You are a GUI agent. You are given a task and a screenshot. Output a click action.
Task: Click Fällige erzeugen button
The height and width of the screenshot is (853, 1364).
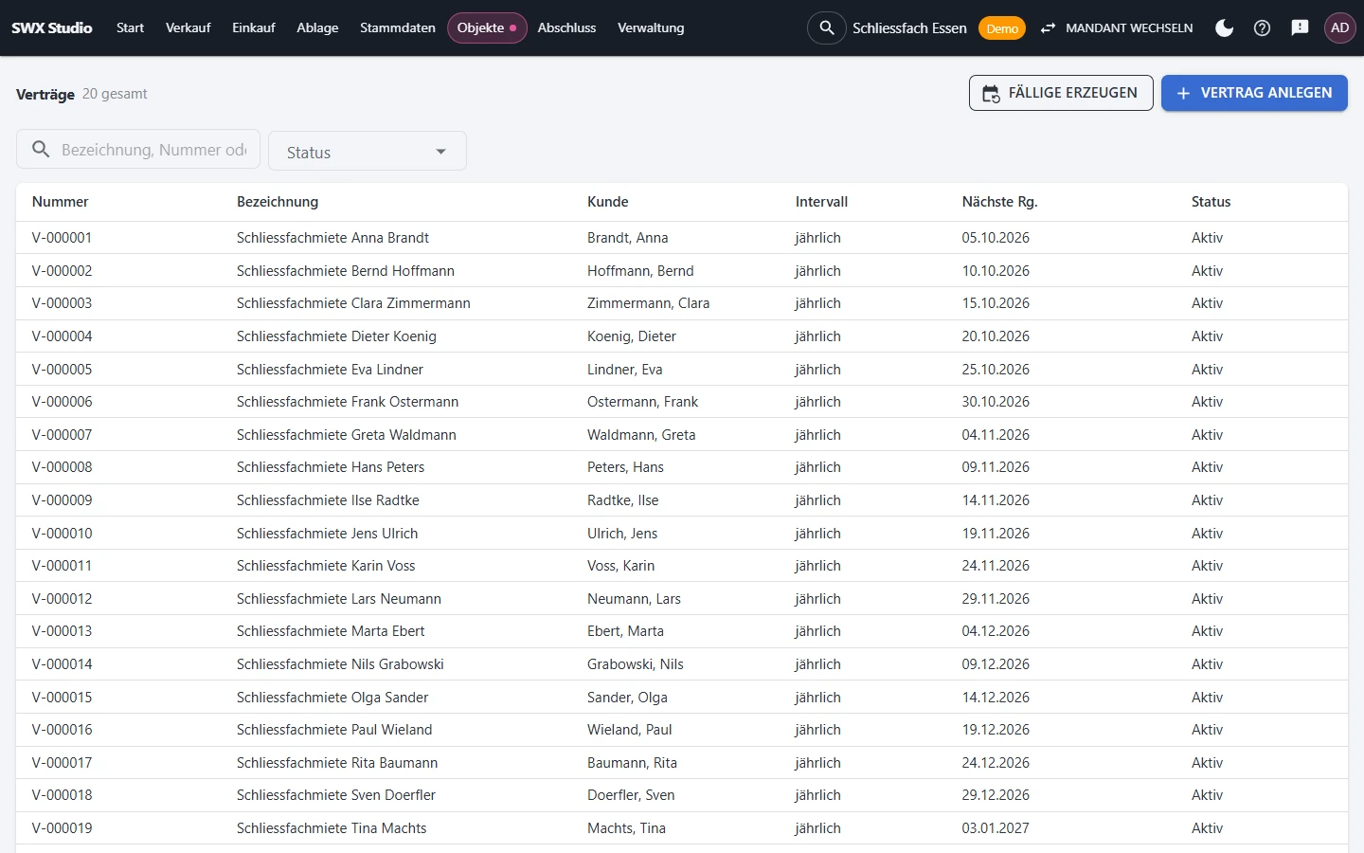pyautogui.click(x=1061, y=93)
